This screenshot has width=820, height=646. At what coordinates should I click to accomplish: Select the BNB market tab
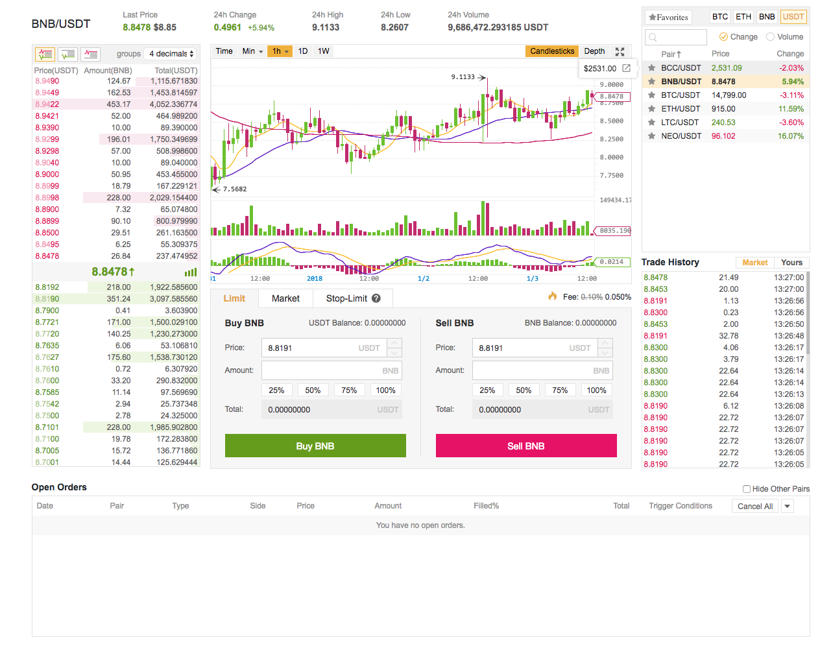point(767,17)
